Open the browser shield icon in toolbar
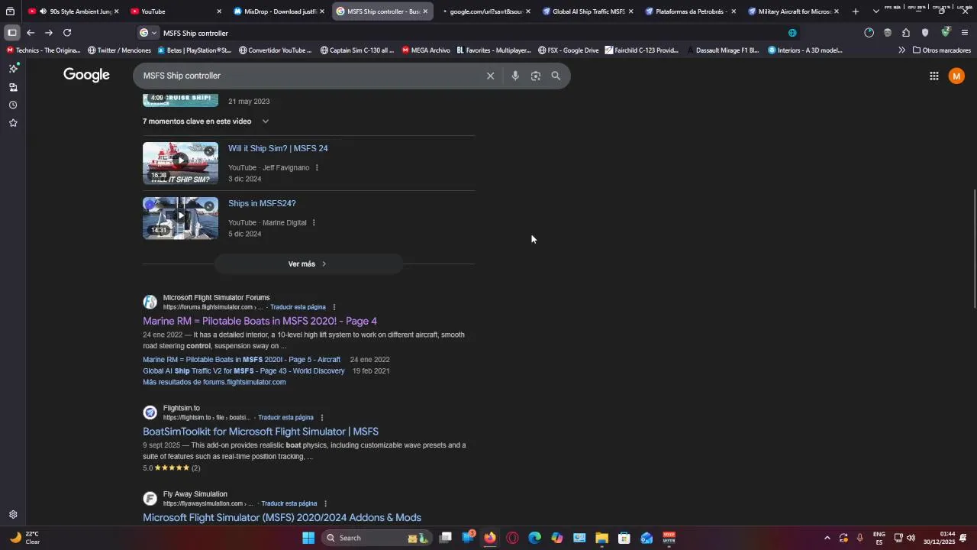 925,33
